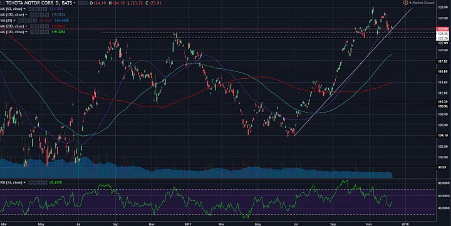Open settings gear for MA (50, close)
This screenshot has width=451, height=226.
coord(35,9)
